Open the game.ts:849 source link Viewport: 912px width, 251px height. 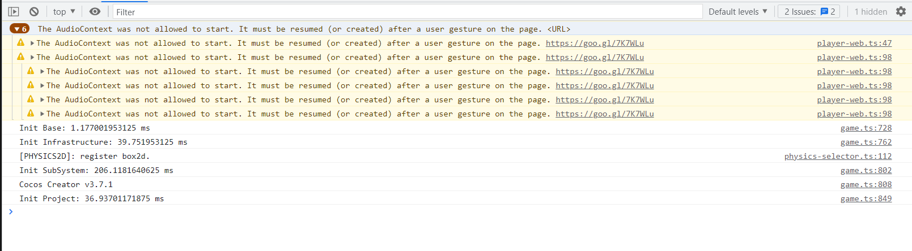(x=866, y=198)
